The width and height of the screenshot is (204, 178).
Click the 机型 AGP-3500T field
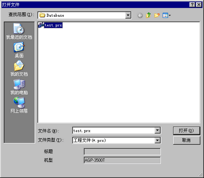(x=122, y=160)
